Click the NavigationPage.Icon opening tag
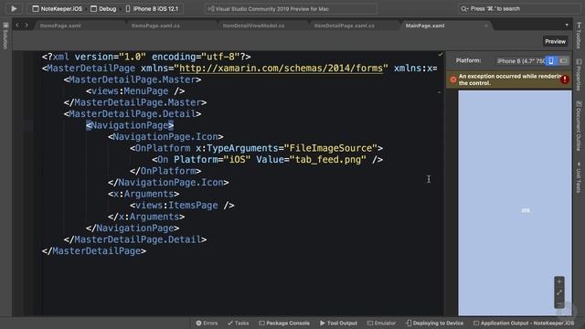This screenshot has height=329, width=585. (x=165, y=137)
